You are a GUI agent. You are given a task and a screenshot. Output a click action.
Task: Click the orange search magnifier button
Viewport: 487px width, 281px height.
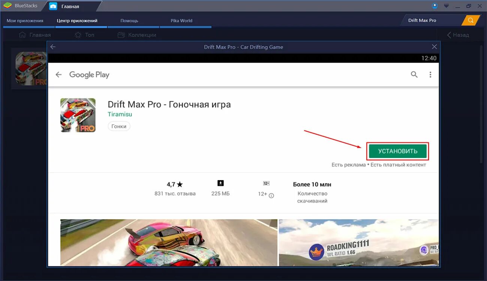click(471, 20)
